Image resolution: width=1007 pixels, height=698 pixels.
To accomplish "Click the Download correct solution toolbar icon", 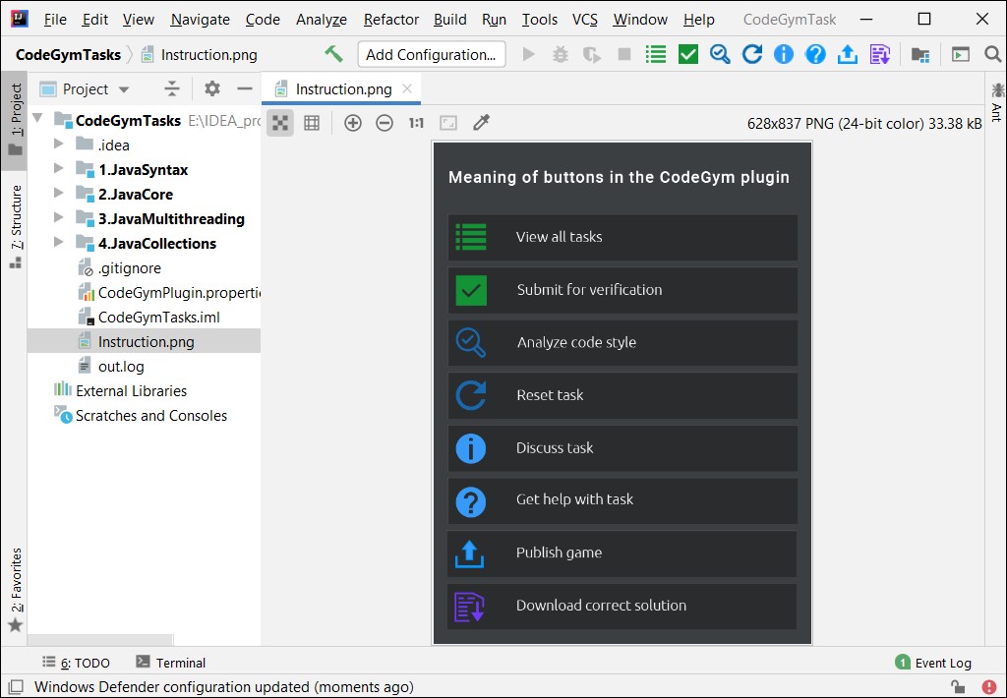I will click(x=880, y=54).
